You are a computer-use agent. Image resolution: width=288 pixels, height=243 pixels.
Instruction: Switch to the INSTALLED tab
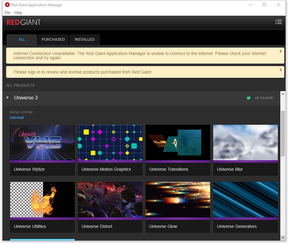click(85, 39)
